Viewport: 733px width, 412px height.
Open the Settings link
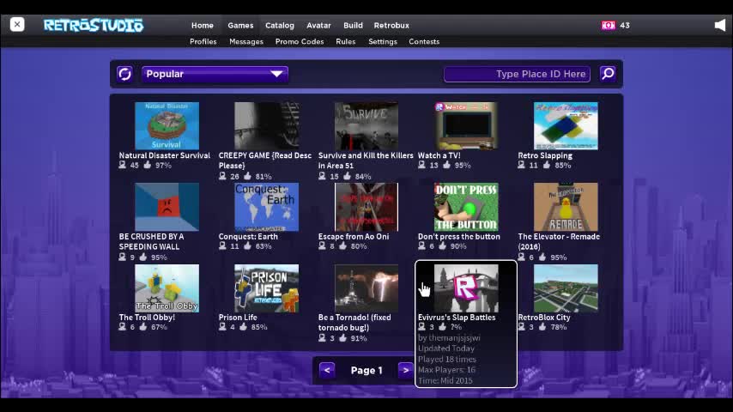(x=383, y=41)
